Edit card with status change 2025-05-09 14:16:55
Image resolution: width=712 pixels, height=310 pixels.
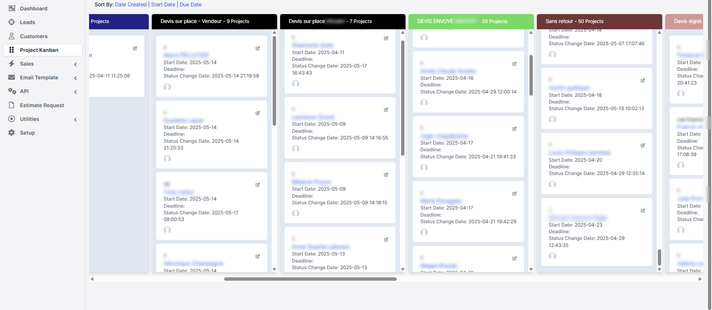coord(386,110)
